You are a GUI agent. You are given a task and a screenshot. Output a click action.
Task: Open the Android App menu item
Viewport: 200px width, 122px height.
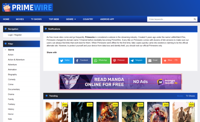(x=107, y=19)
